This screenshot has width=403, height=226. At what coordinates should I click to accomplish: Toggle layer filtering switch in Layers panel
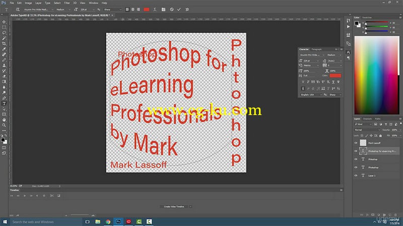400,124
